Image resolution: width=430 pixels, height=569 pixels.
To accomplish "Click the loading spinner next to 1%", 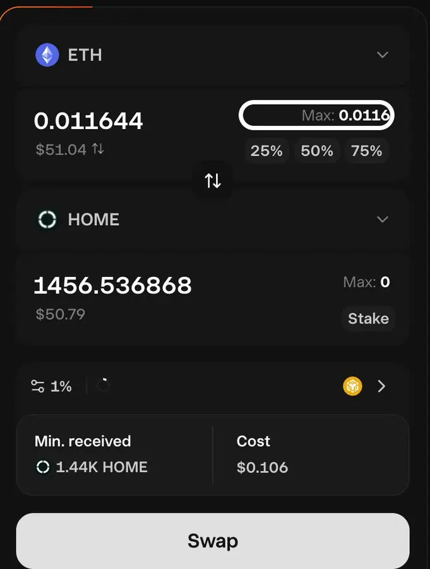I will point(104,386).
